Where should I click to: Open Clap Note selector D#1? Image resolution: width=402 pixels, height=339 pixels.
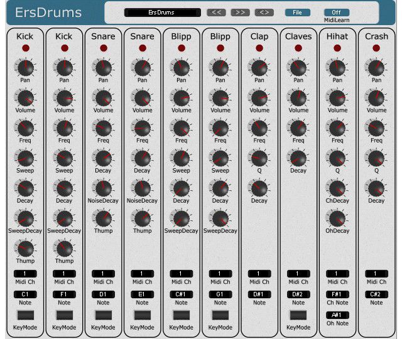259,294
